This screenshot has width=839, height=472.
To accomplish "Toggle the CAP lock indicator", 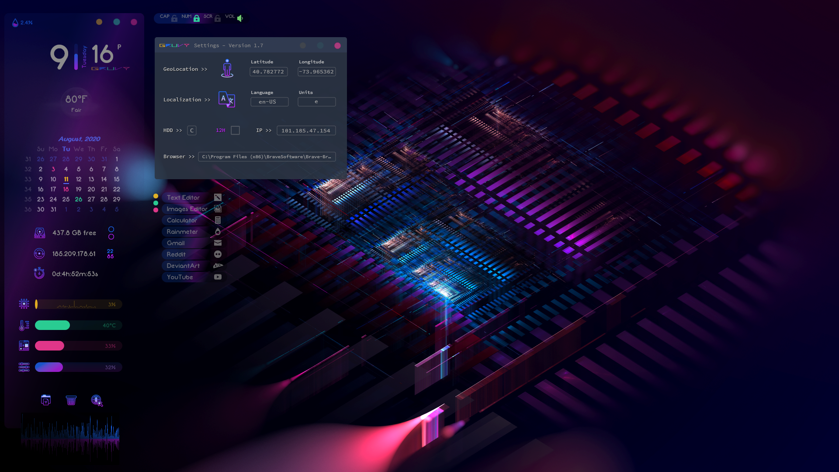I will point(174,18).
